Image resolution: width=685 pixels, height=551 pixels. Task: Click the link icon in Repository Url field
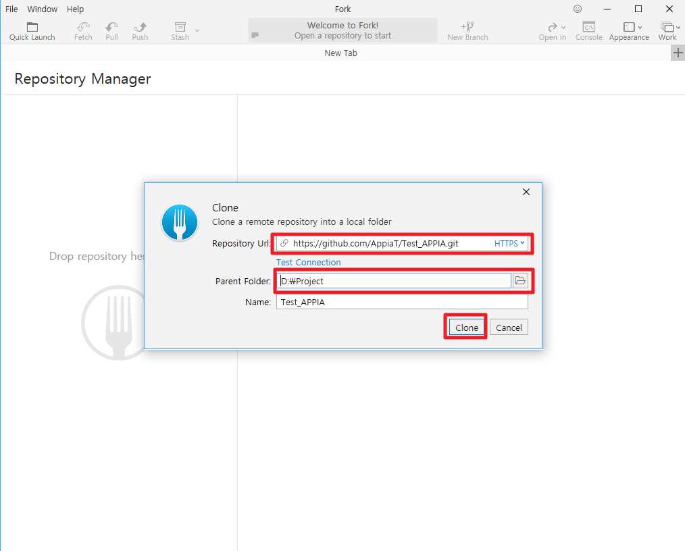tap(284, 243)
